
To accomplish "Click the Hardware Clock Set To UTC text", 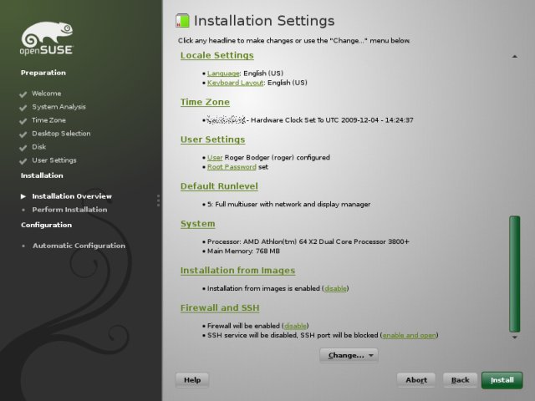I will pos(332,120).
